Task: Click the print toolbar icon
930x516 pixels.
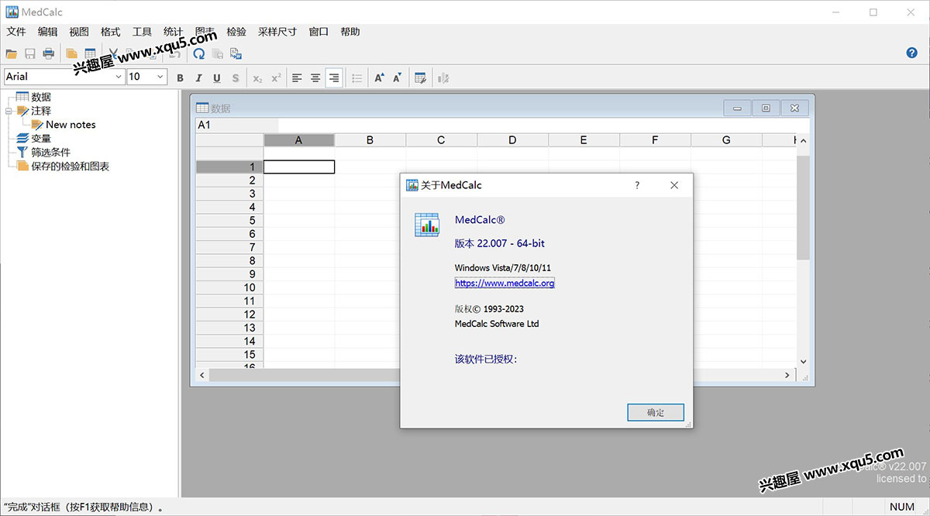Action: (x=49, y=53)
